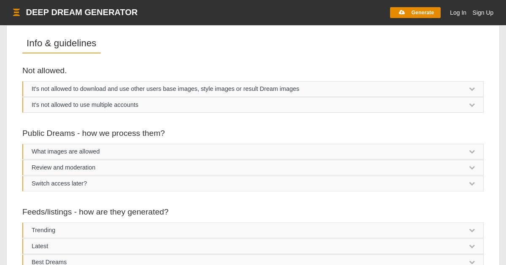Expand the Latest feed explanation

[40, 246]
